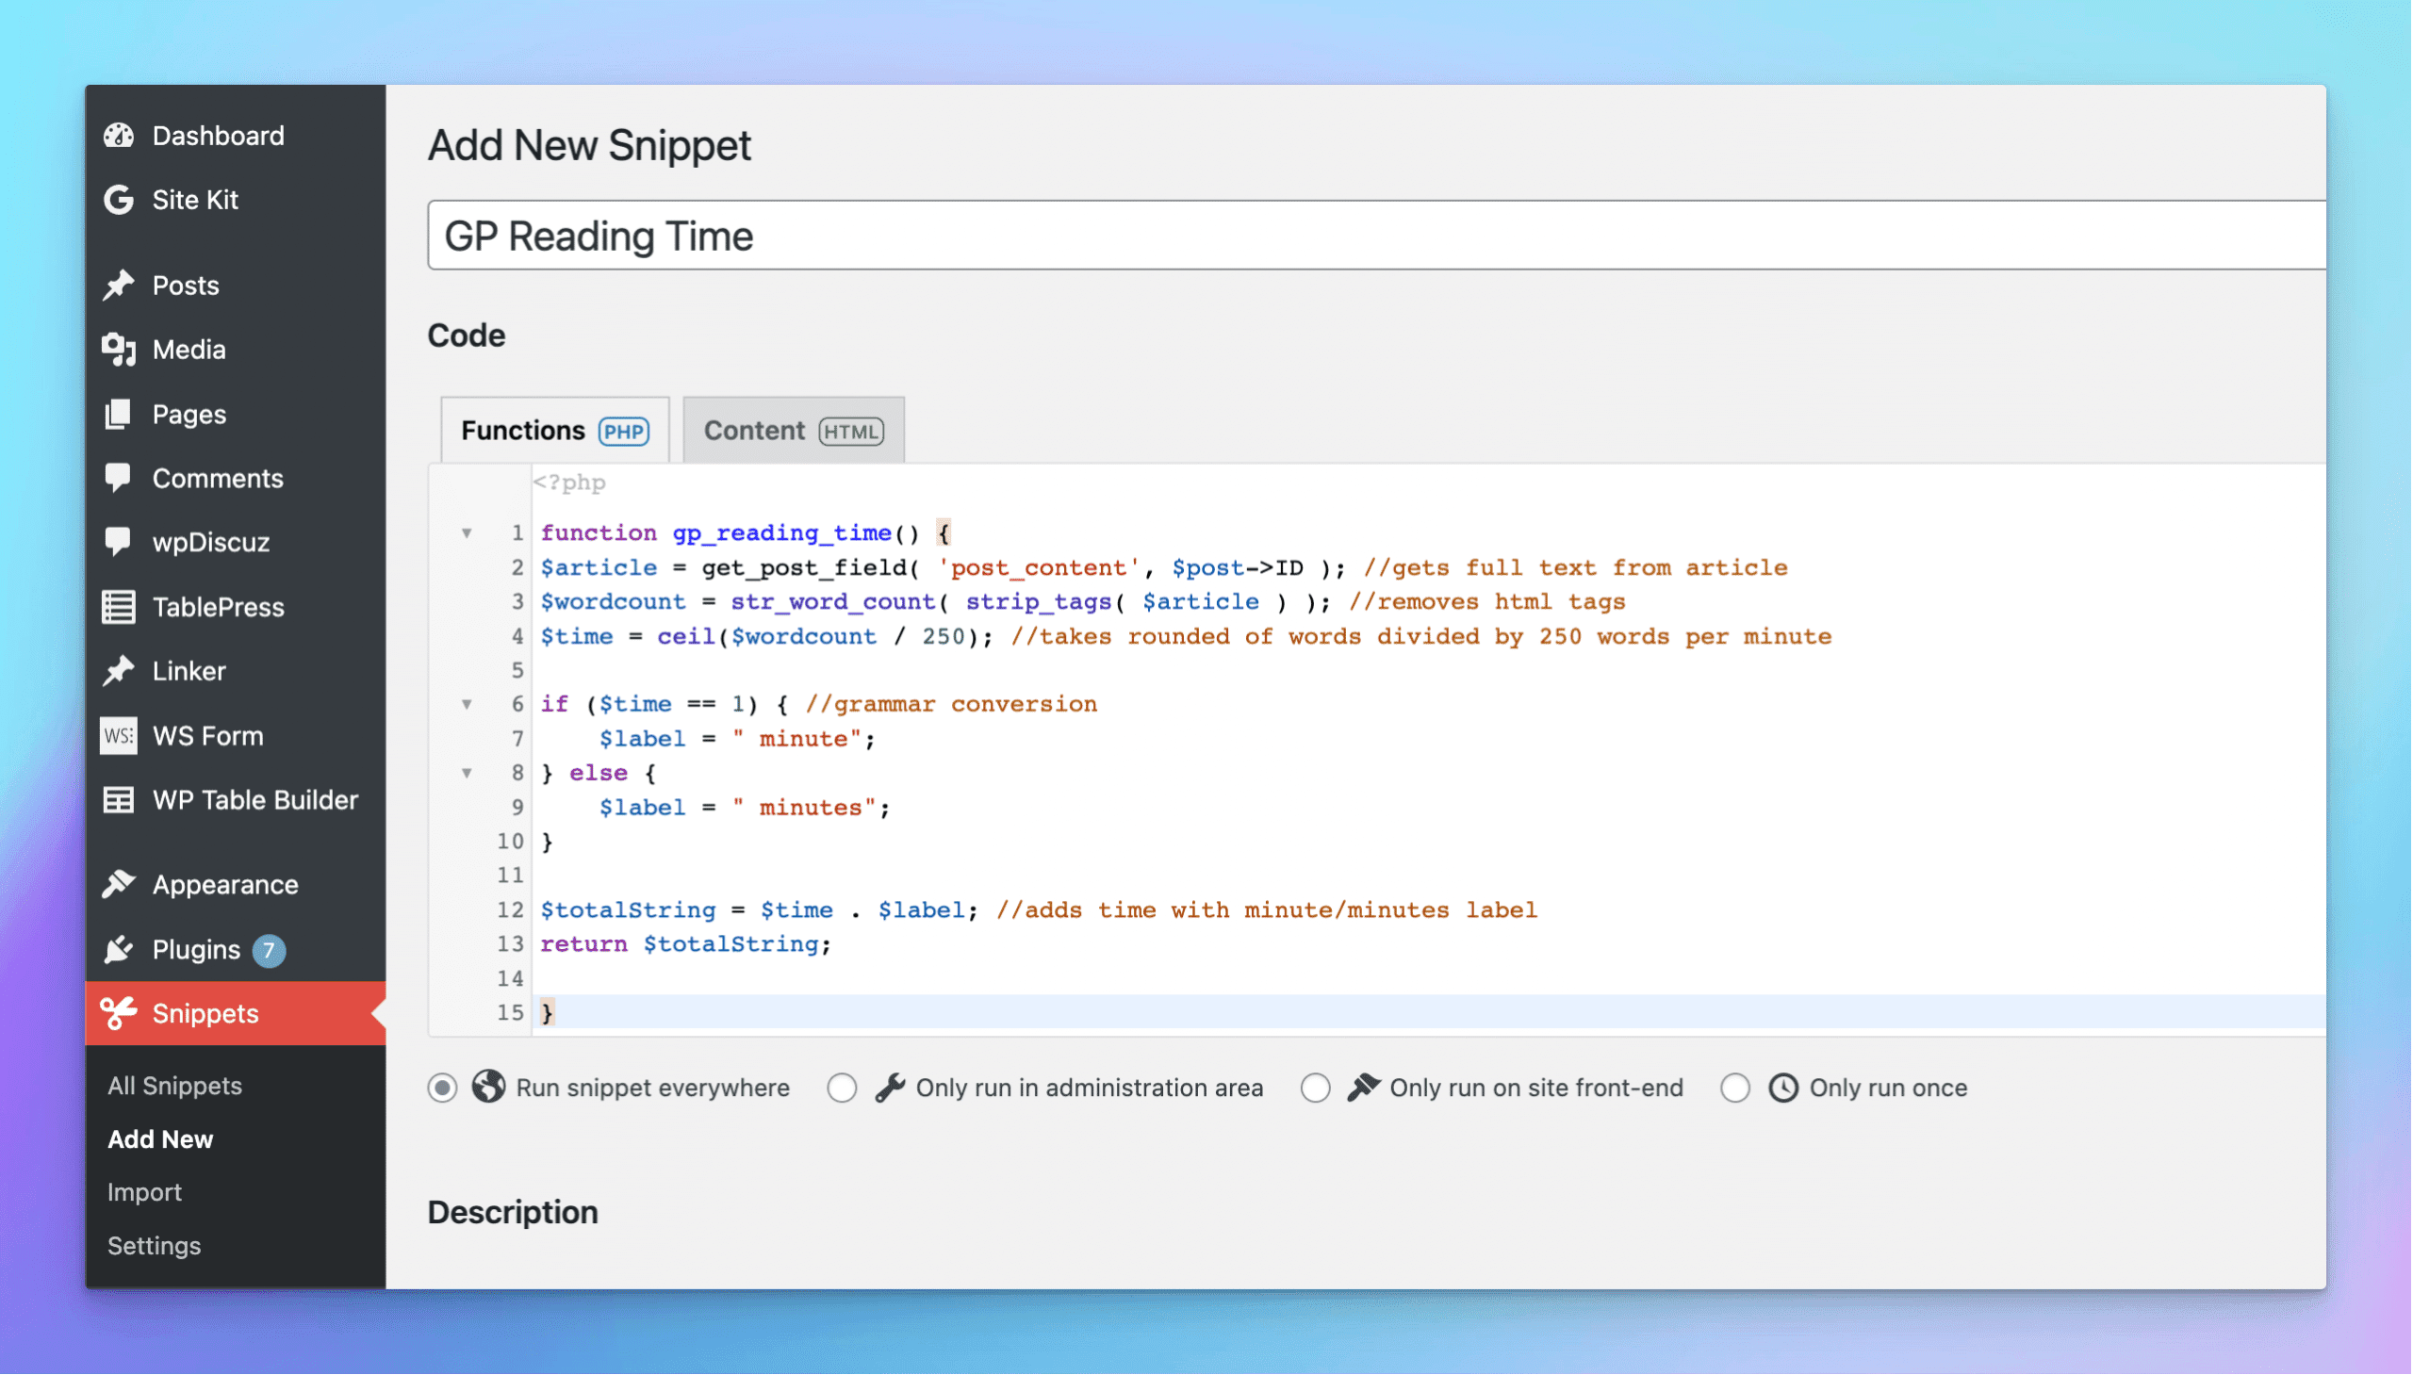Collapse code fold arrow on line 1
This screenshot has width=2413, height=1375.
point(467,533)
